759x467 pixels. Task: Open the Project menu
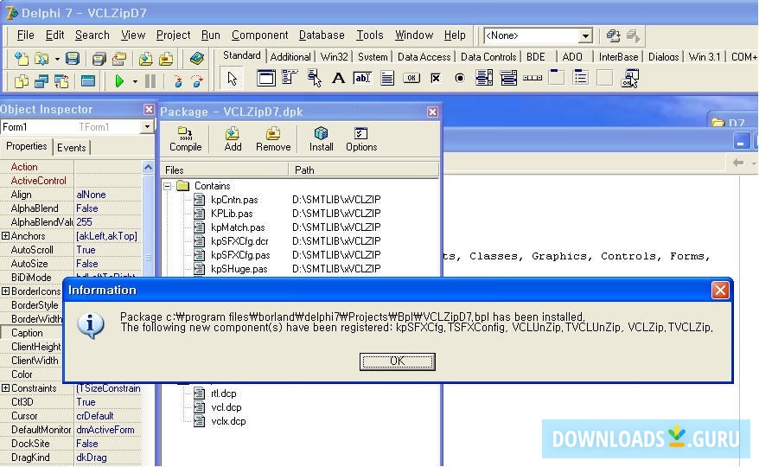173,35
